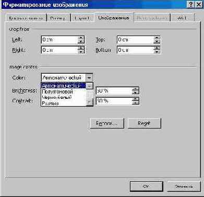204x197 pixels.
Task: Increase the Bottom crop value
Action: coord(157,48)
